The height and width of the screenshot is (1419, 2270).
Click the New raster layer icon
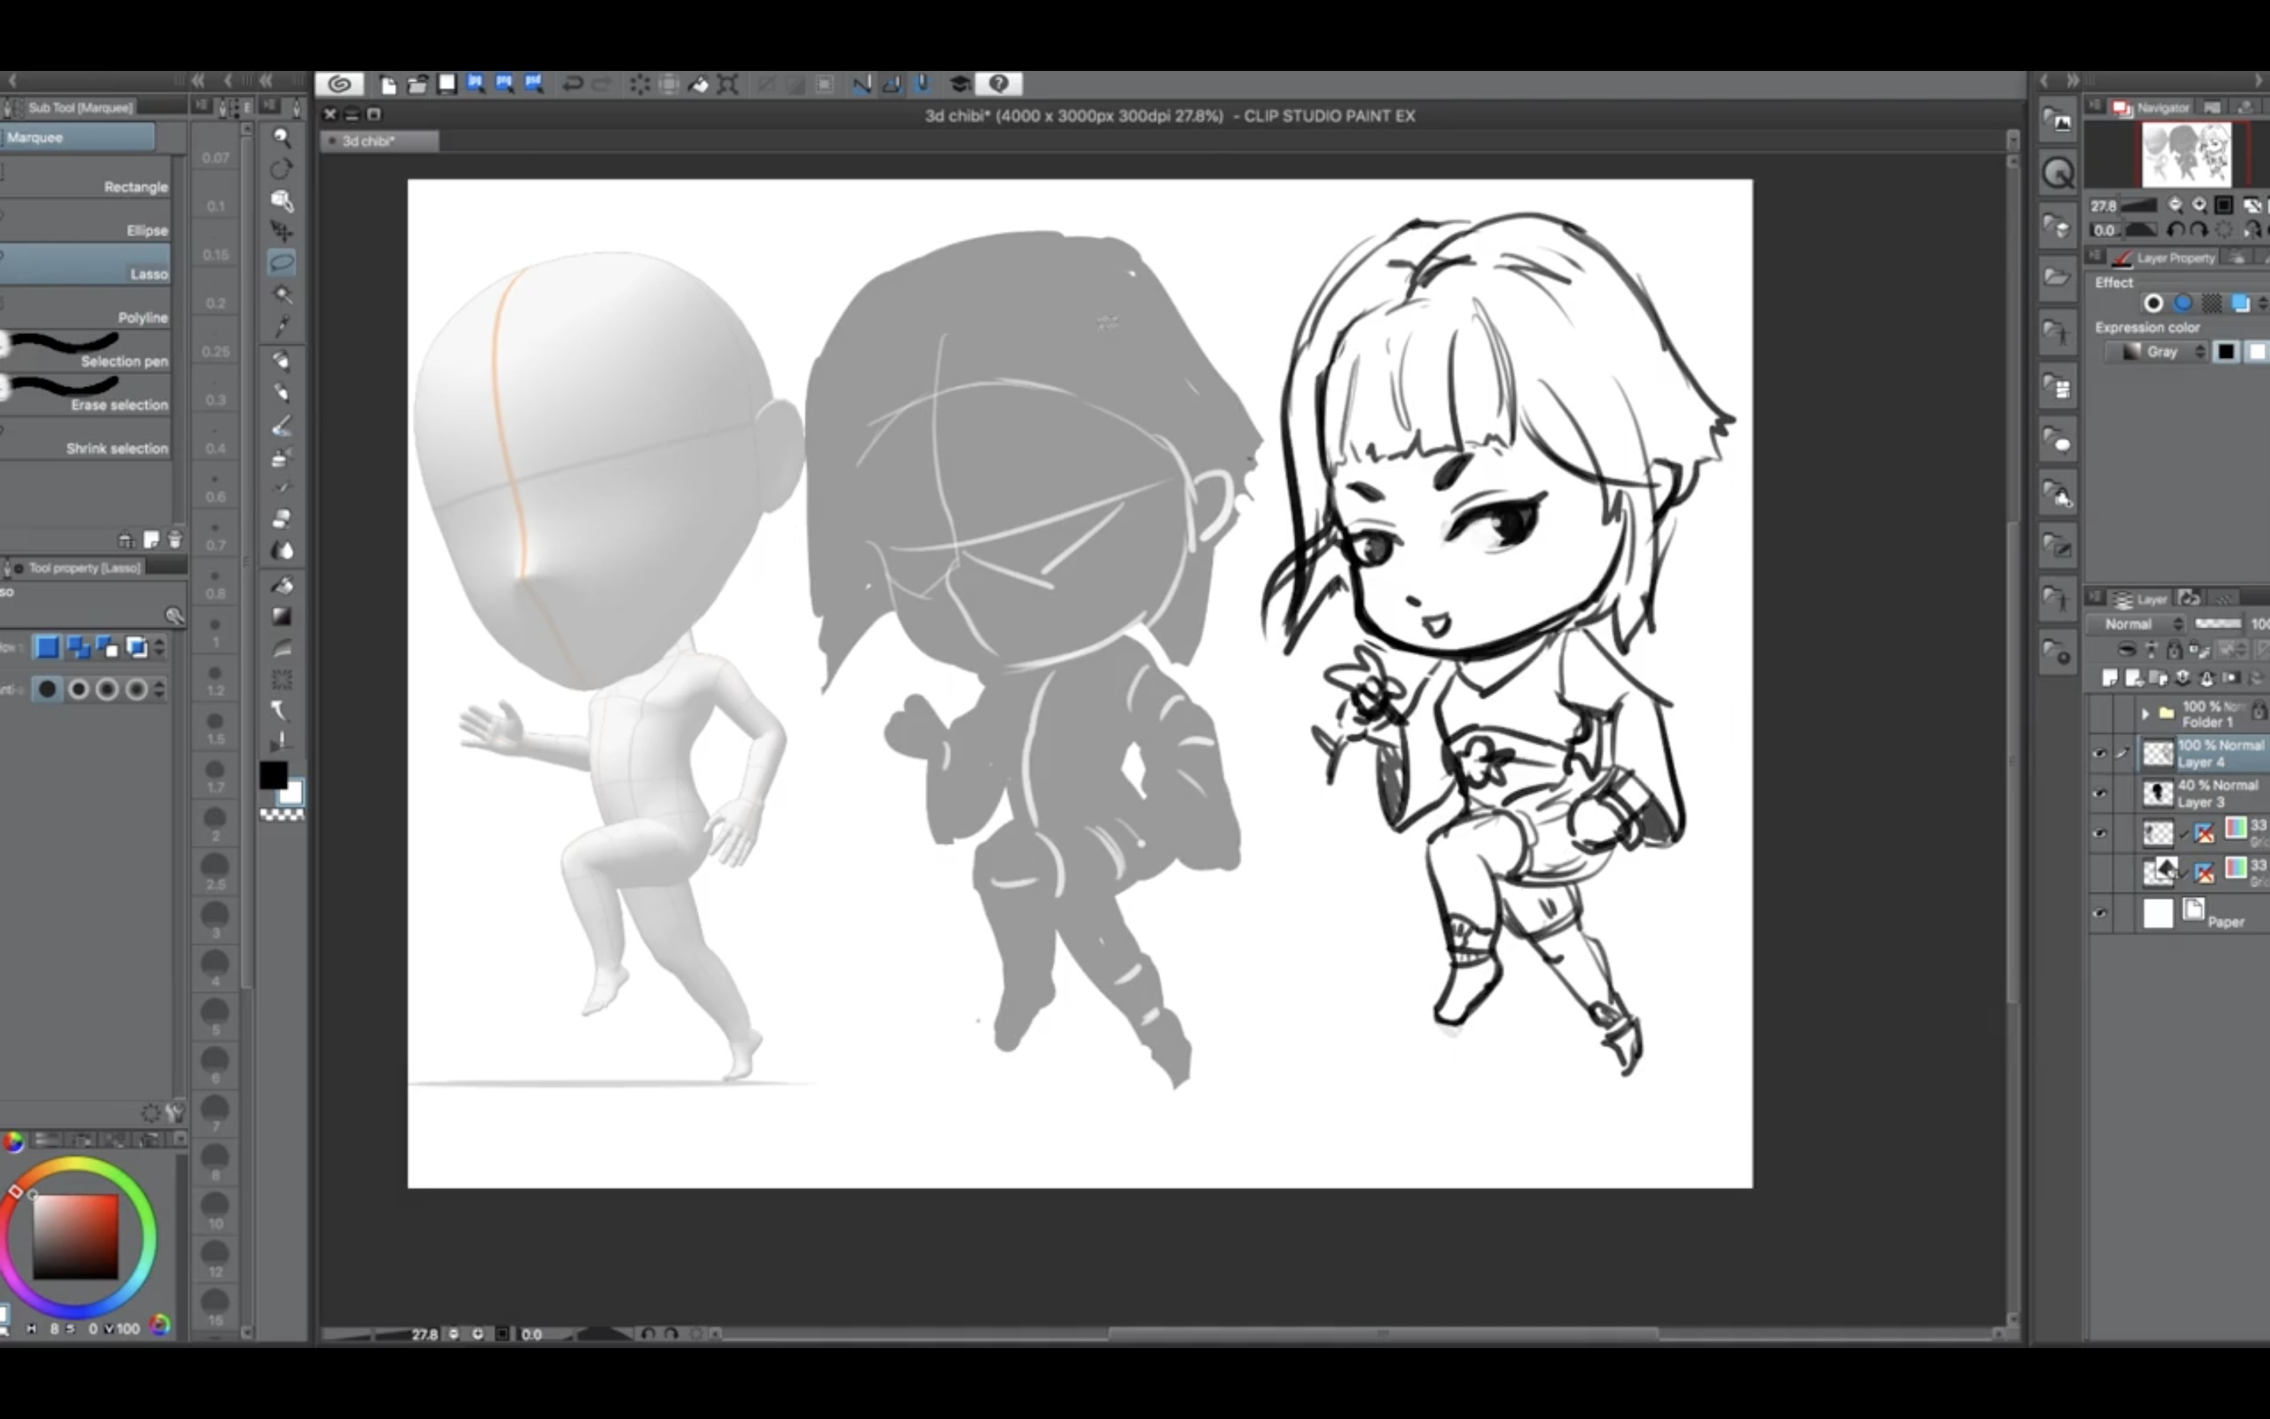(2109, 676)
